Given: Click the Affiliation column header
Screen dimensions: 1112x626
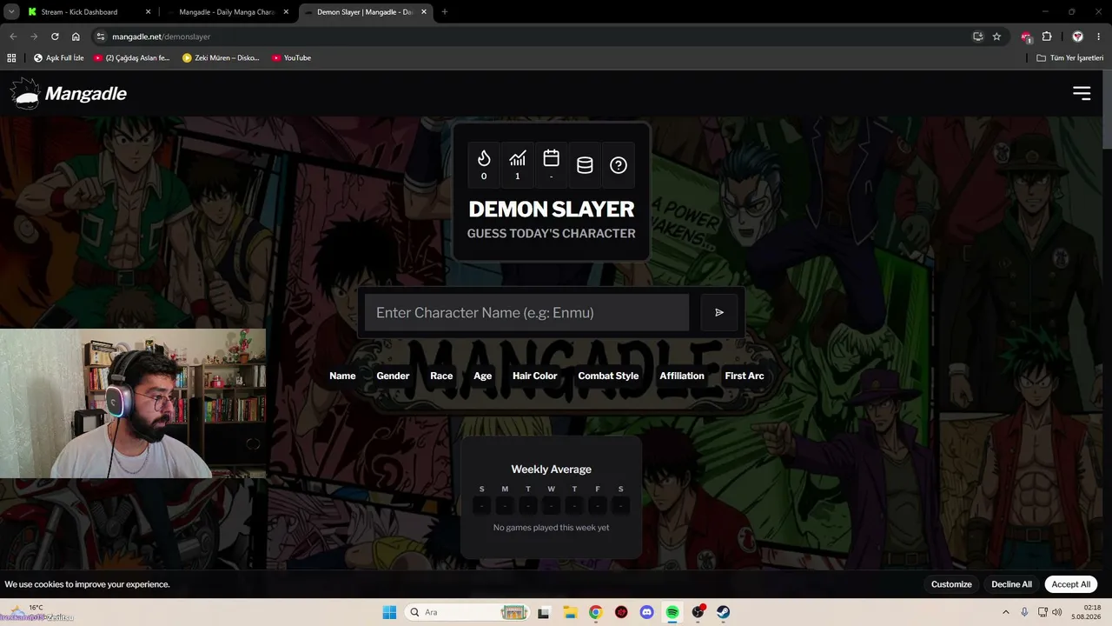Looking at the screenshot, I should coord(682,376).
